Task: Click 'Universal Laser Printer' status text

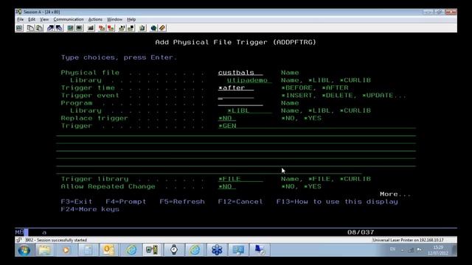Action: click(x=408, y=240)
